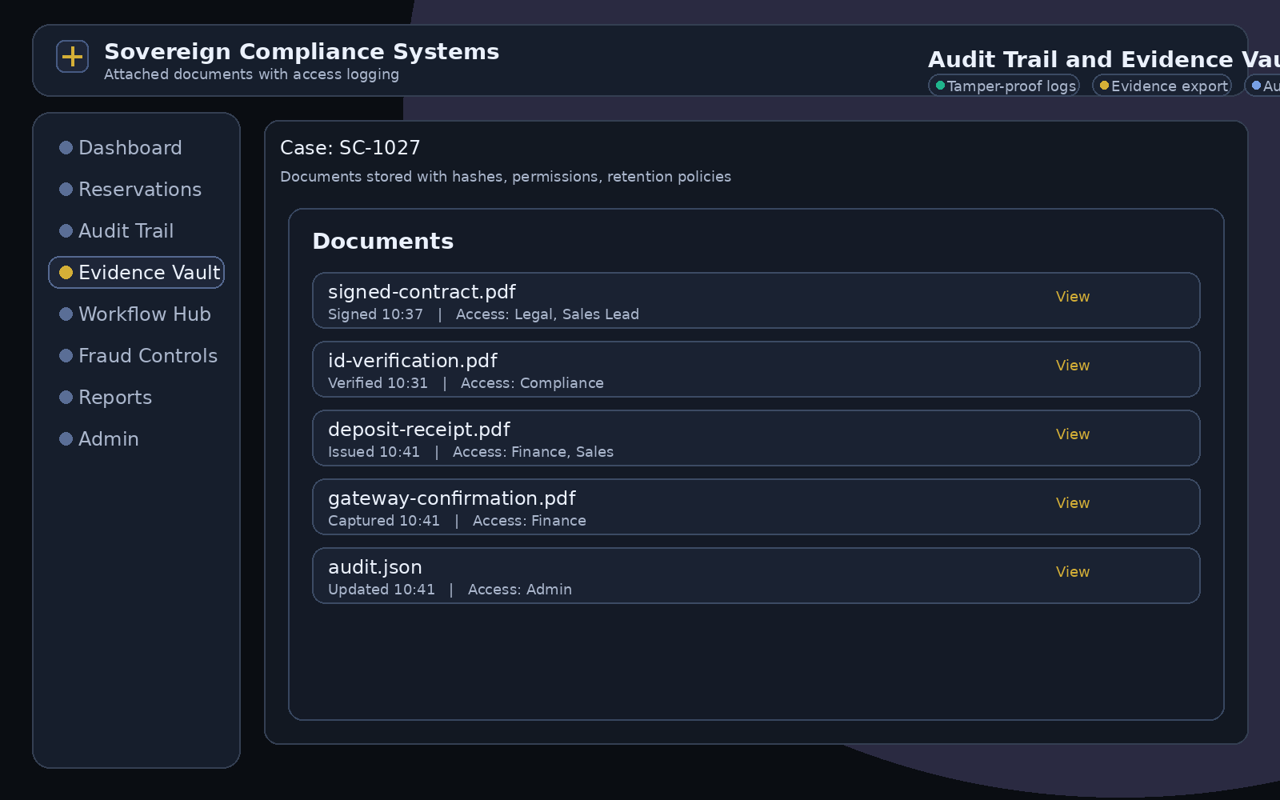Click the Tamper-proof logs badge
Viewport: 1280px width, 800px height.
1004,84
